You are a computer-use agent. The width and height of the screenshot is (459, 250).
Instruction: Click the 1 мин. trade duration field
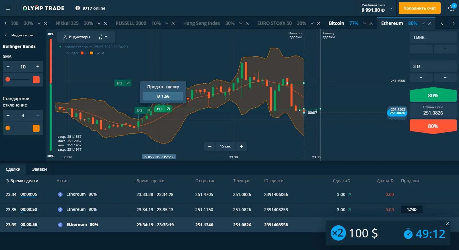(x=433, y=37)
